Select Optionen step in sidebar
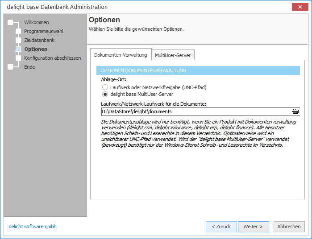Viewport: 312px width, 239px height. click(x=36, y=49)
